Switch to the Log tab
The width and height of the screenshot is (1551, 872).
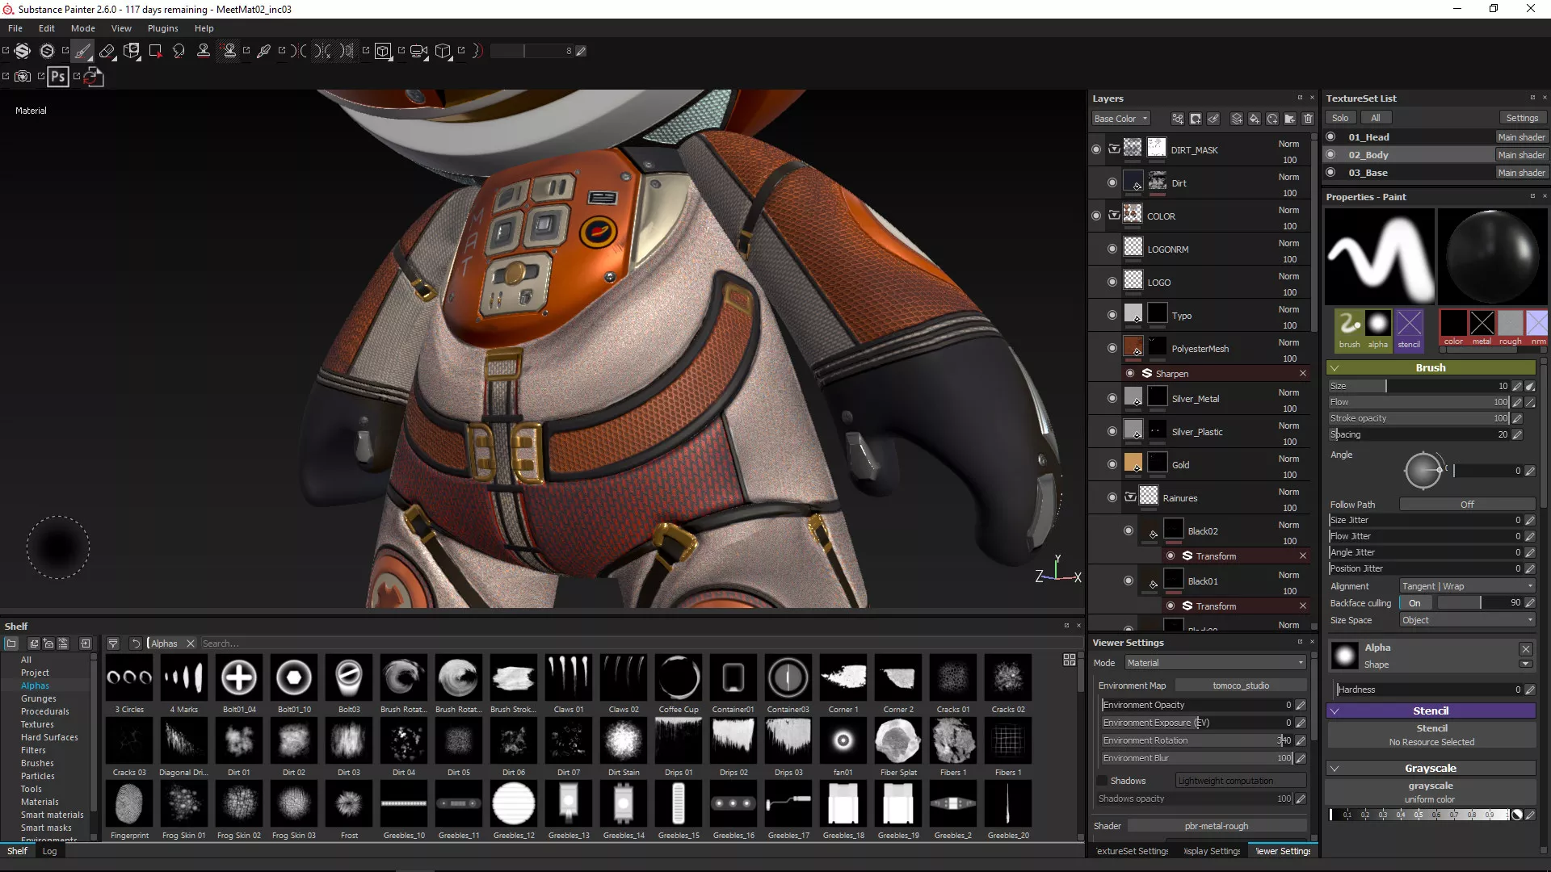click(49, 851)
